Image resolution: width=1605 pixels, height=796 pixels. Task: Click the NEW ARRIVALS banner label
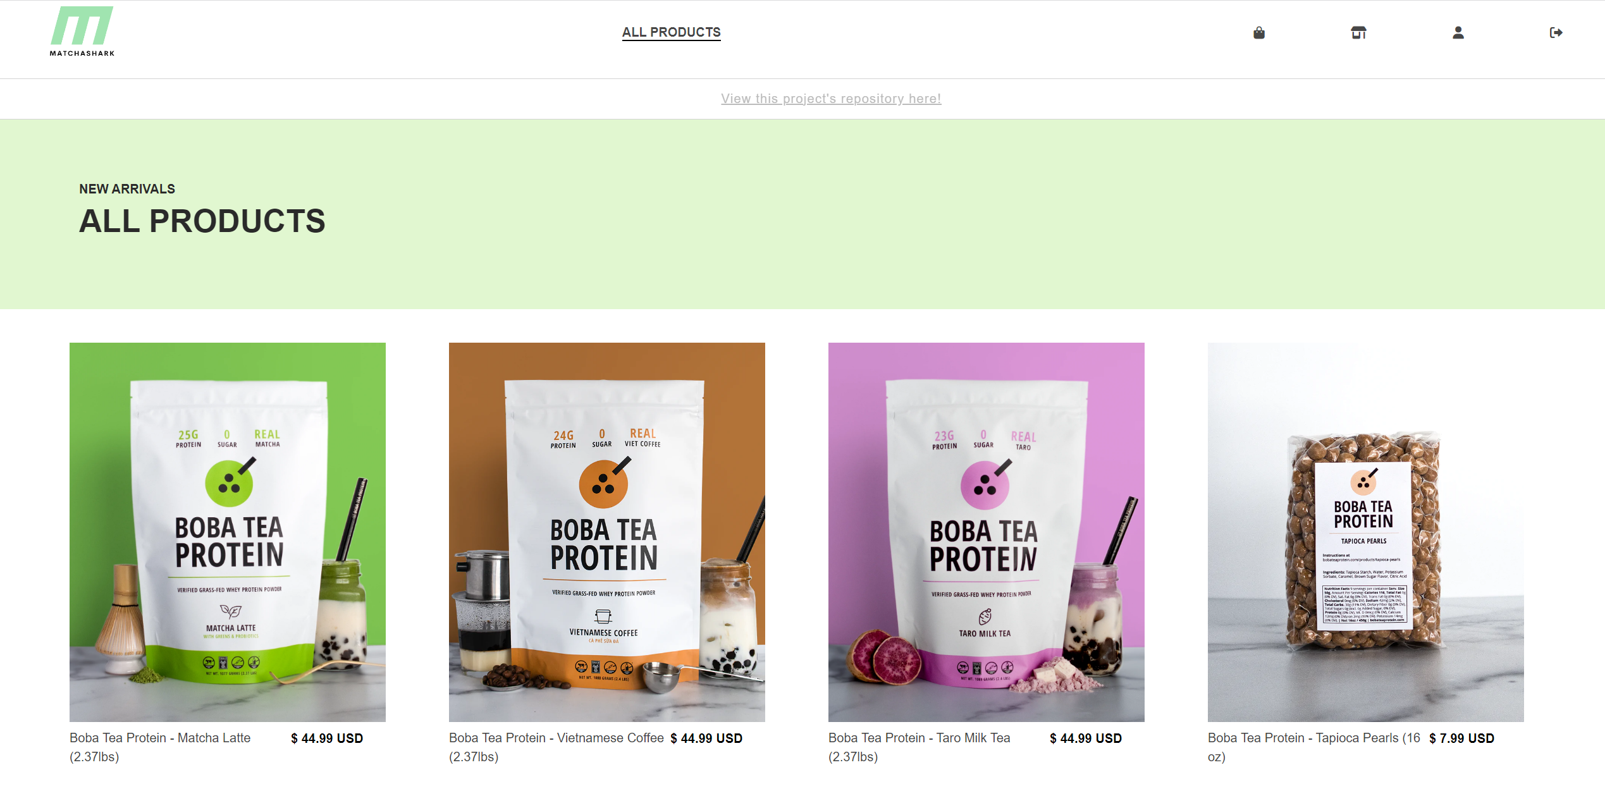tap(127, 189)
